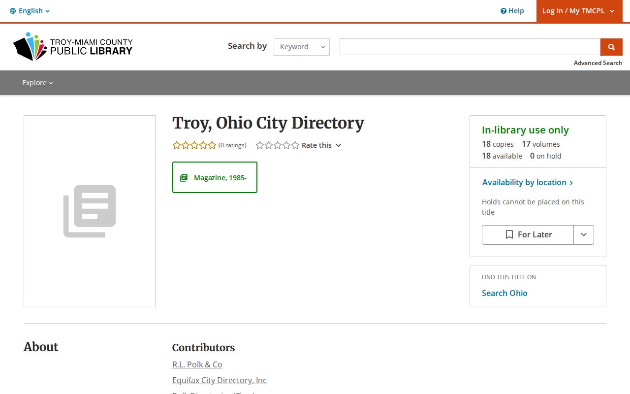Screen dimensions: 630x394
Task: Click the 0 on hold text
Action: [545, 156]
